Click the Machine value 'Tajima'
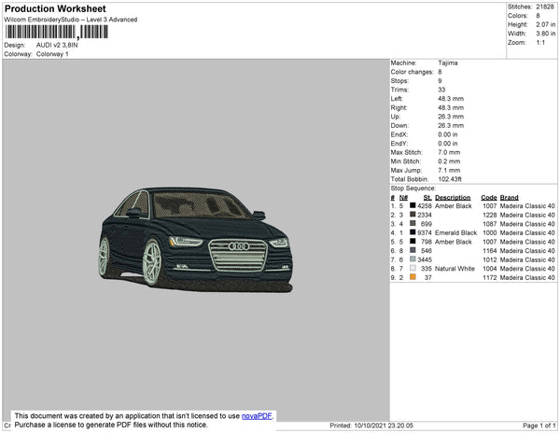 (x=447, y=63)
